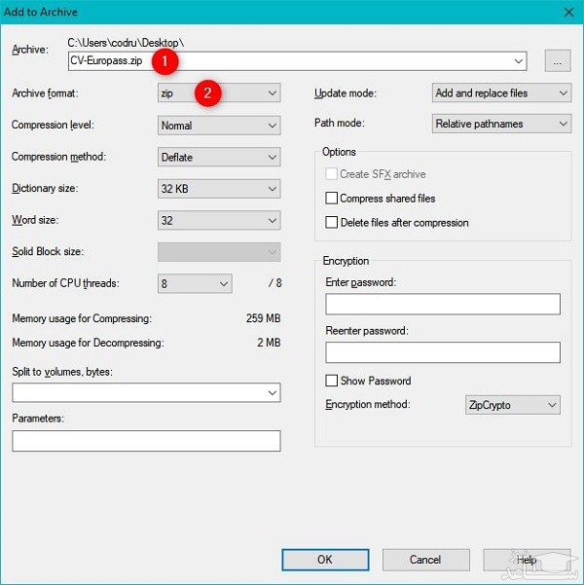The image size is (584, 585).
Task: Toggle the Show Password checkbox
Action: tap(332, 381)
